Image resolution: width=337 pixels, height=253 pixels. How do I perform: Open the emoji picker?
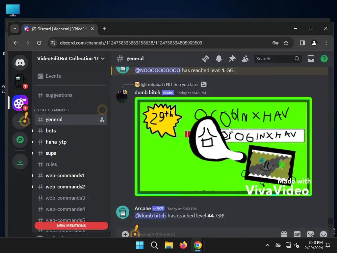(323, 234)
